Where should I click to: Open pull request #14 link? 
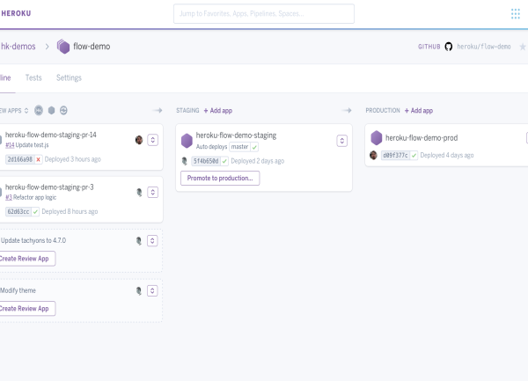click(x=10, y=145)
